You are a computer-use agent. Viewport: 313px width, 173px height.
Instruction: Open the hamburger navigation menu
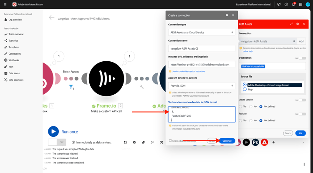(5, 5)
